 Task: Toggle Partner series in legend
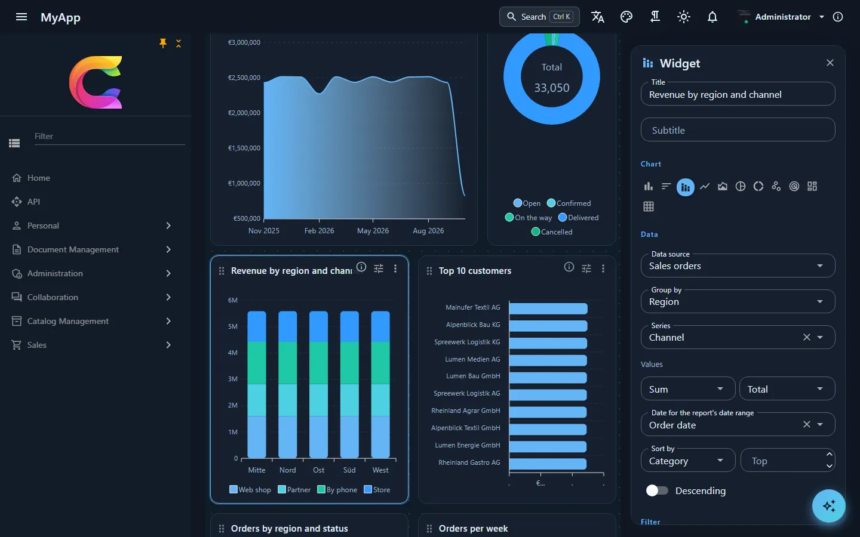coord(294,490)
